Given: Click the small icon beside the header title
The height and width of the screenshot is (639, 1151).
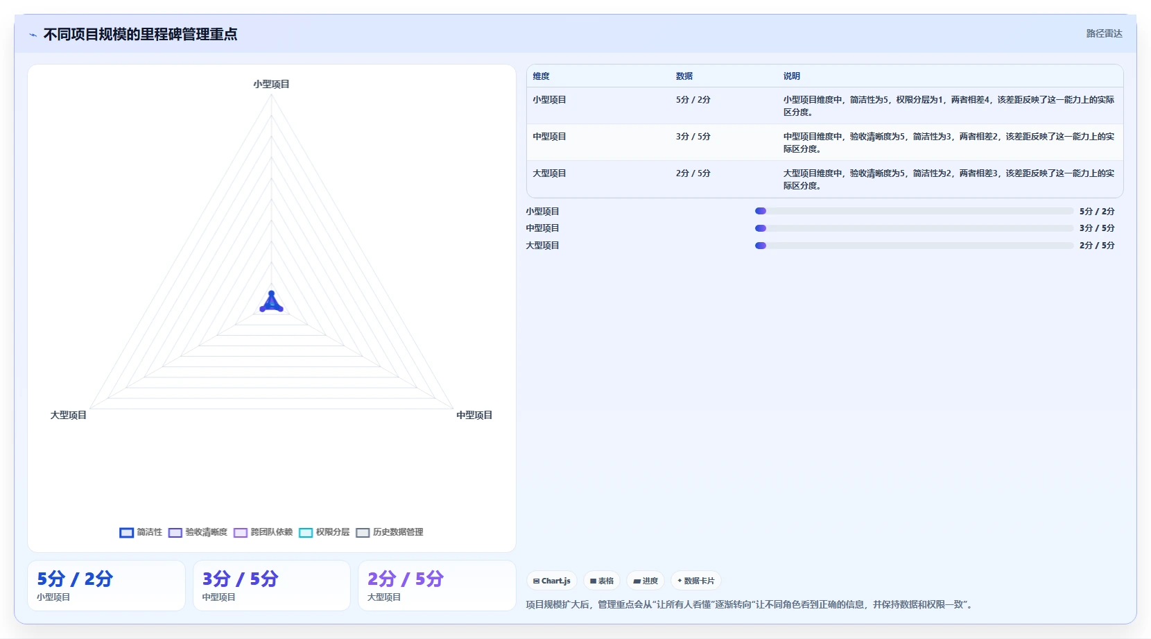Looking at the screenshot, I should pyautogui.click(x=33, y=35).
